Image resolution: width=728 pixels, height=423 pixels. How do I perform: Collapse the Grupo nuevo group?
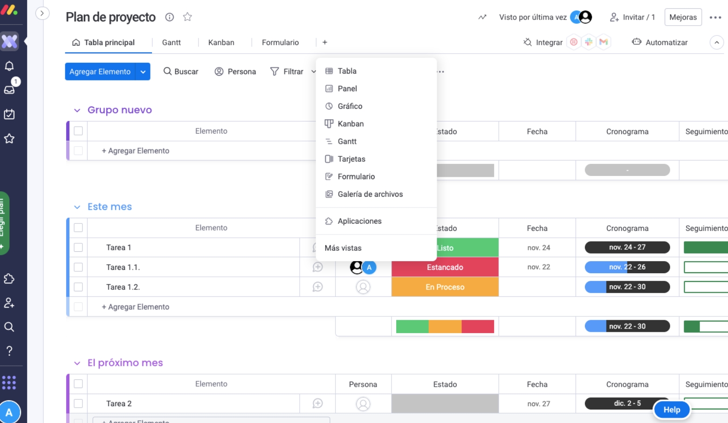click(77, 110)
